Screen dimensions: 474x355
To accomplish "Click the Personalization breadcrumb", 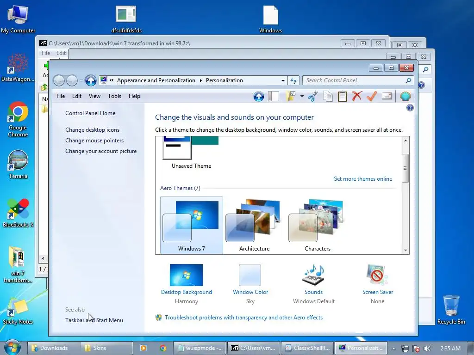I will pos(225,80).
